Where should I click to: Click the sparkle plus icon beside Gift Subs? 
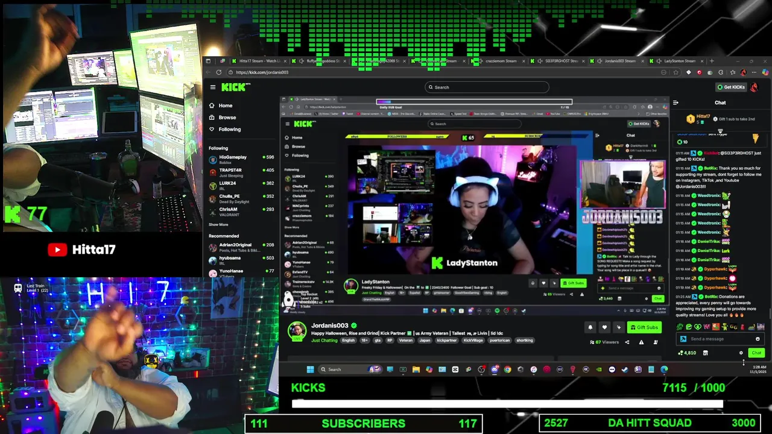tap(618, 327)
